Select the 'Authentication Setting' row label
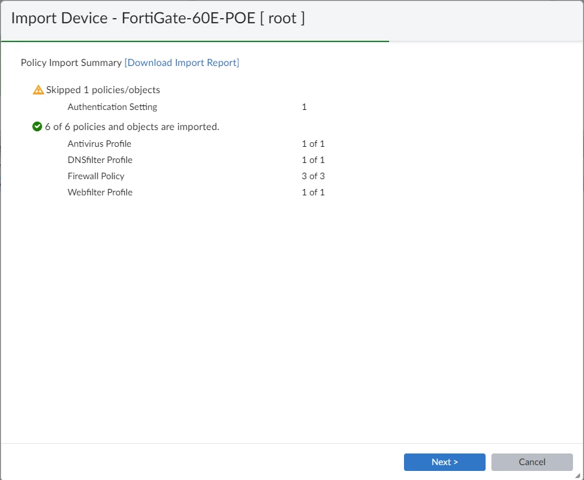This screenshot has height=480, width=584. click(x=113, y=107)
